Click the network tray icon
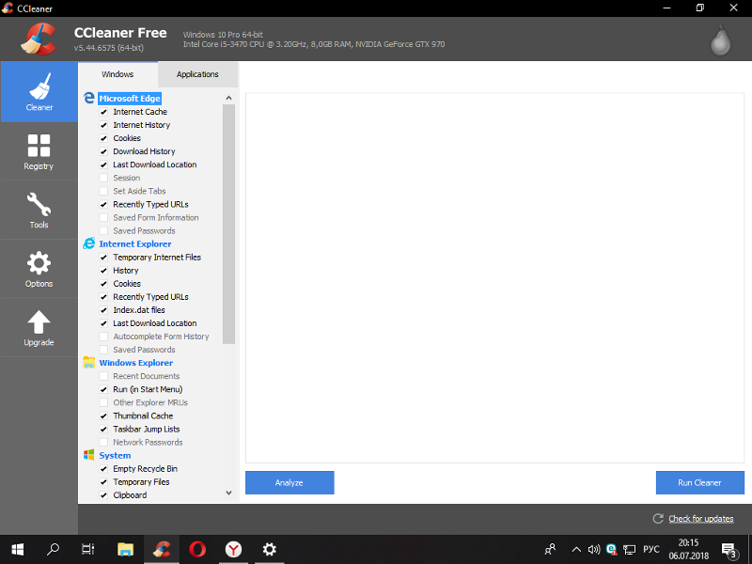The width and height of the screenshot is (752, 564). (x=629, y=550)
